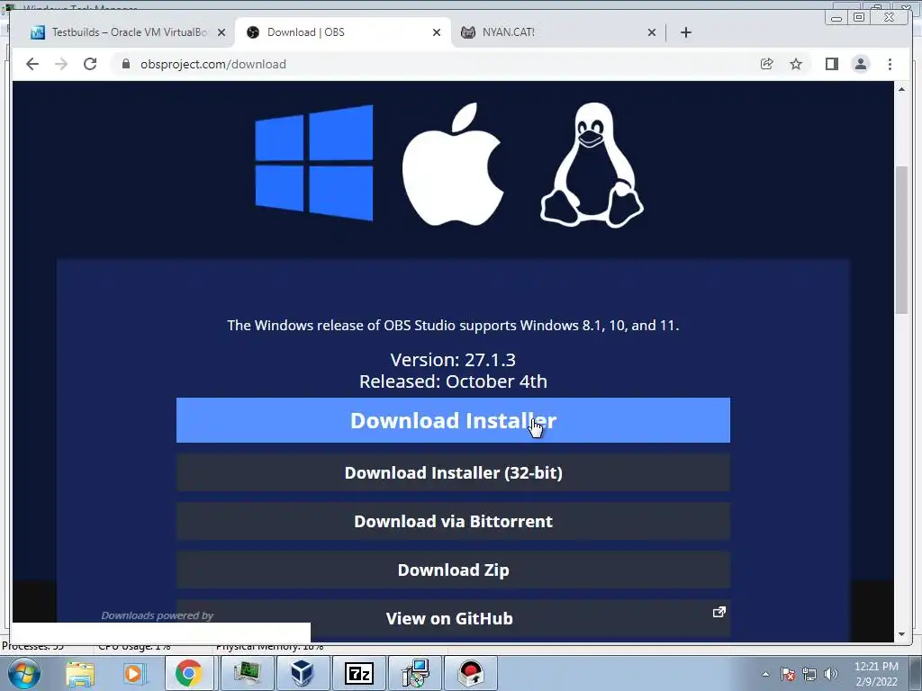Select the Windows logo platform icon
The image size is (922, 691).
pos(314,163)
